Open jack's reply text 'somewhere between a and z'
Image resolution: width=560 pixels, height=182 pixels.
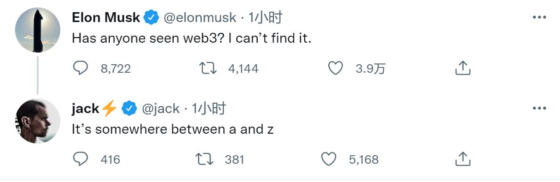[184, 129]
